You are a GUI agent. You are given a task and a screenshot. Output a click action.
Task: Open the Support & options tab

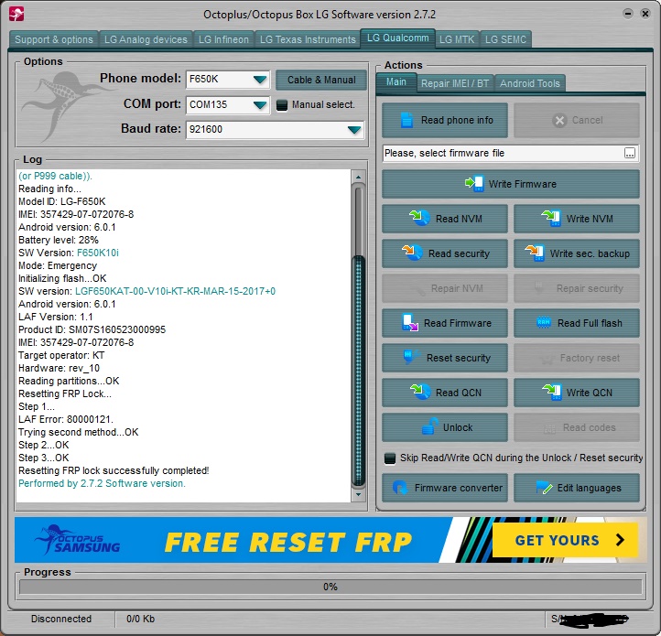[x=53, y=39]
